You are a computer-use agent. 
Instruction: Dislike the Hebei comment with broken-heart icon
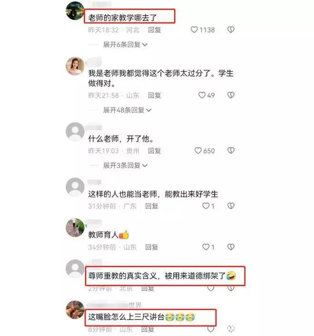(231, 29)
